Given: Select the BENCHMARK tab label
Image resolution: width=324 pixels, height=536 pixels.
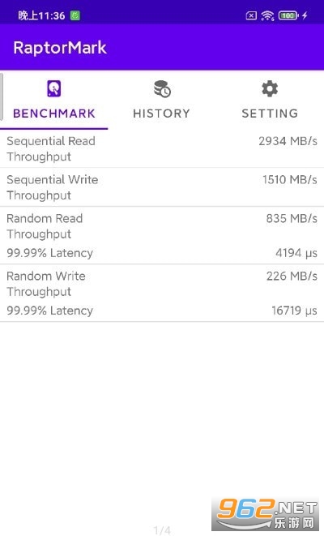Looking at the screenshot, I should pos(54,114).
